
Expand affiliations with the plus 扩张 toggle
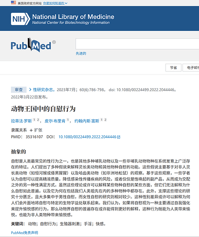pos(36,130)
